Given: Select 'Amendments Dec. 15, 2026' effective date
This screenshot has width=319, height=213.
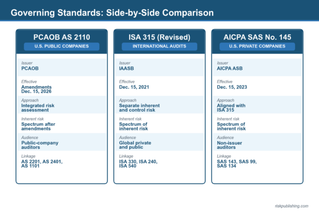Looking at the screenshot, I should [36, 89].
